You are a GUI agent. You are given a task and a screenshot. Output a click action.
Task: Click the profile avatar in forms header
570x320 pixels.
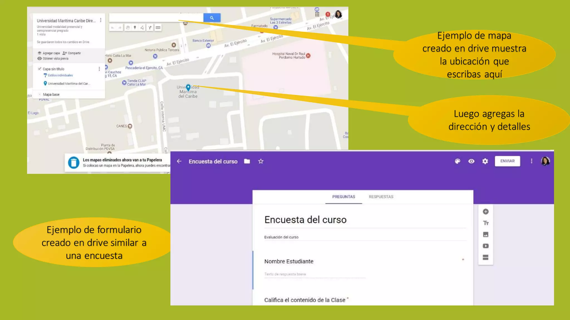point(546,161)
